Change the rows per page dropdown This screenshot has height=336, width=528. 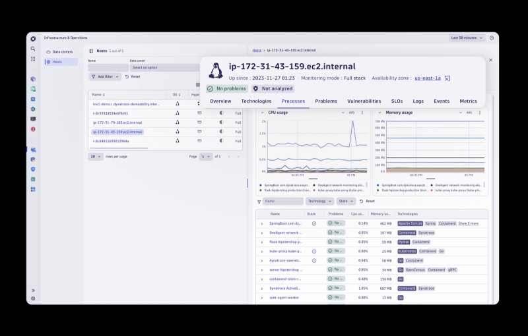tap(96, 157)
